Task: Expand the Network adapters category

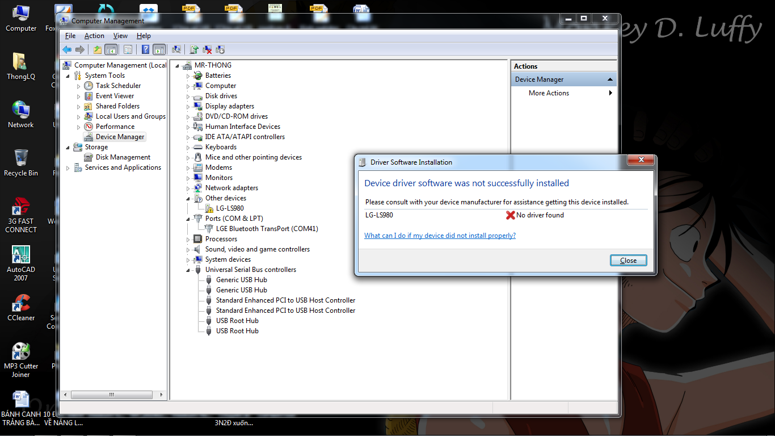Action: tap(188, 188)
